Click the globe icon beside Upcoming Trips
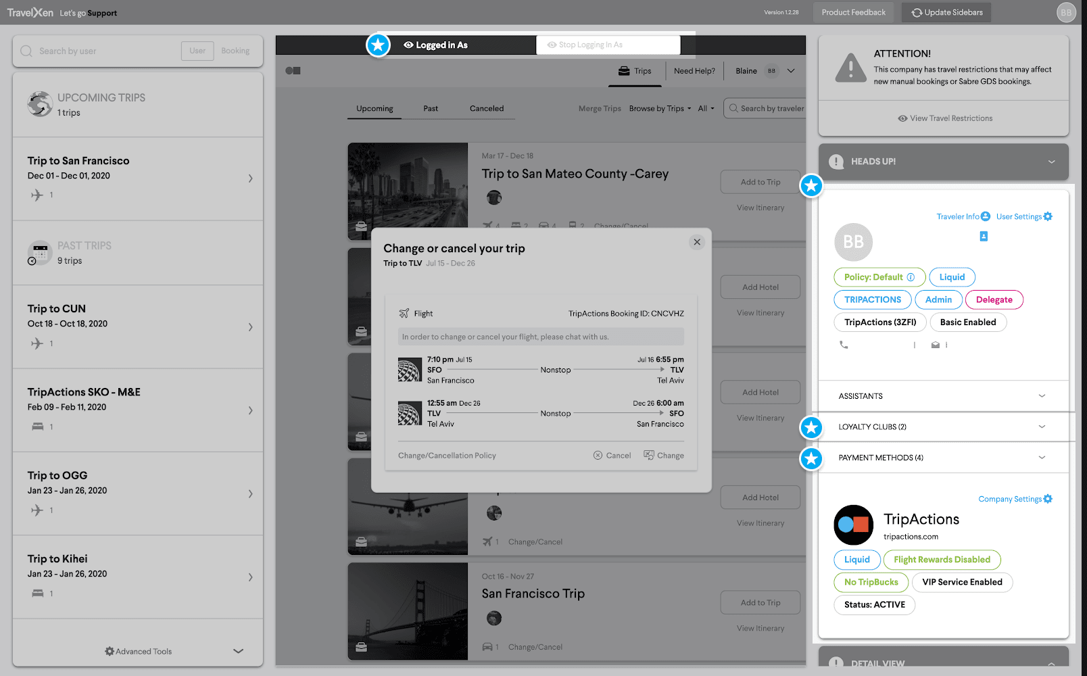Image resolution: width=1087 pixels, height=676 pixels. pos(40,104)
